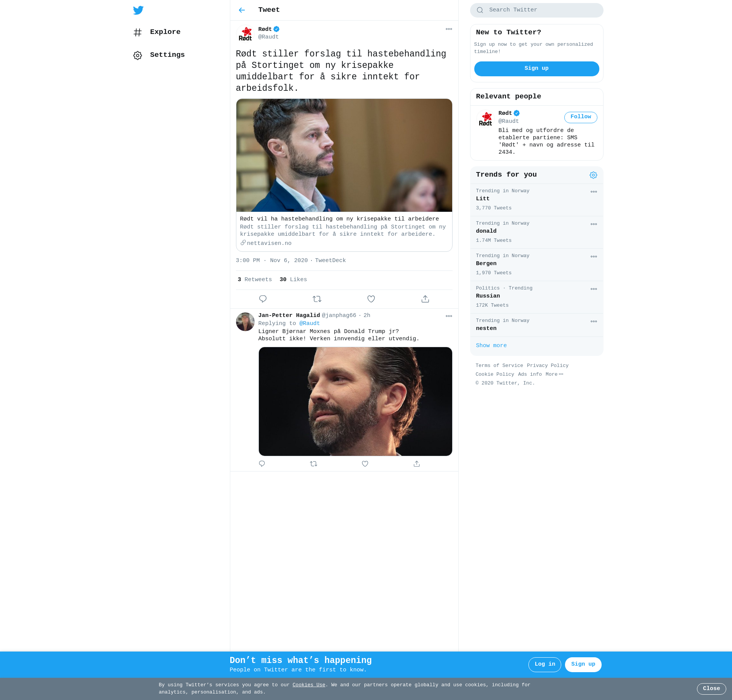
Task: View the 3 Retweets list
Action: [255, 280]
